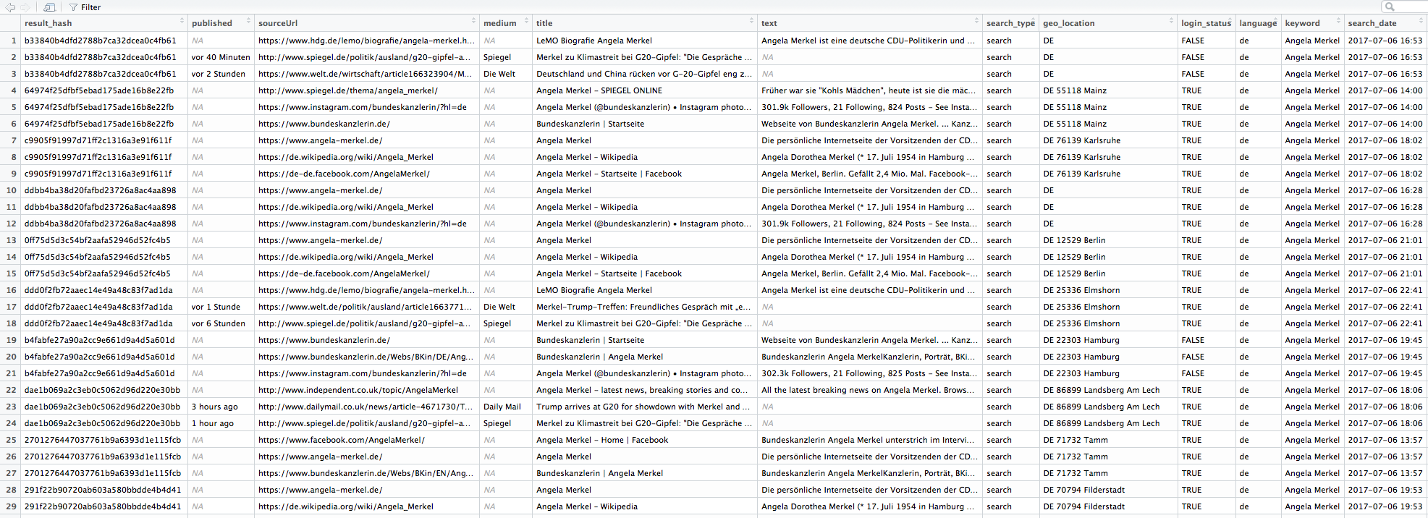The height and width of the screenshot is (518, 1428).
Task: Sort by the geo_location column
Action: pyautogui.click(x=1108, y=23)
